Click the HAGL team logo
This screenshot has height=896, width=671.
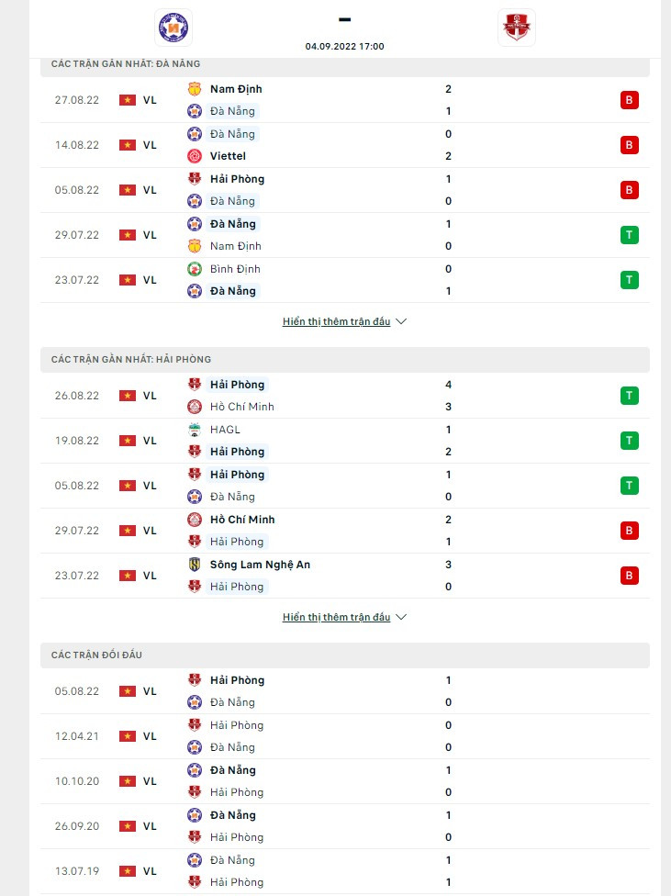(x=195, y=430)
